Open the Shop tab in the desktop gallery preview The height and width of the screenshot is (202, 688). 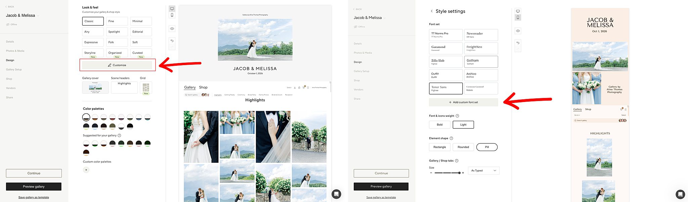pyautogui.click(x=203, y=87)
